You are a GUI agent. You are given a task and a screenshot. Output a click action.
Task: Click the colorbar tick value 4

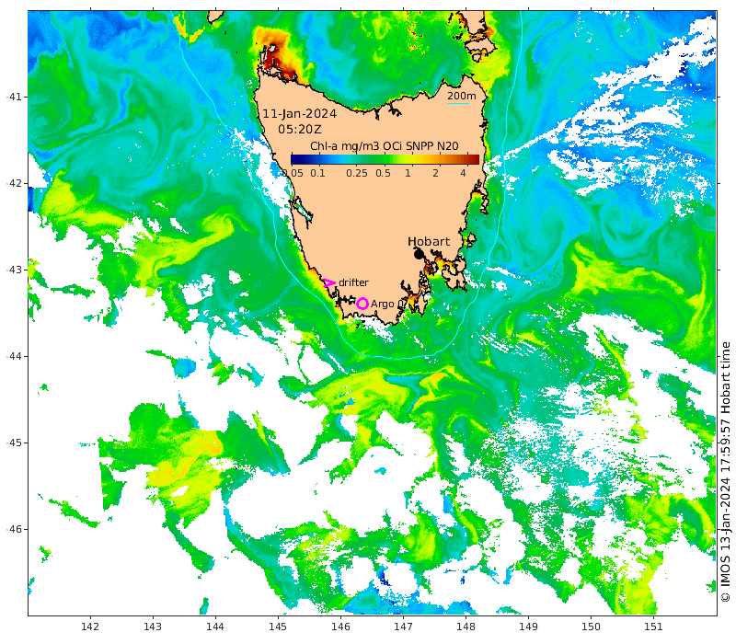[x=463, y=173]
